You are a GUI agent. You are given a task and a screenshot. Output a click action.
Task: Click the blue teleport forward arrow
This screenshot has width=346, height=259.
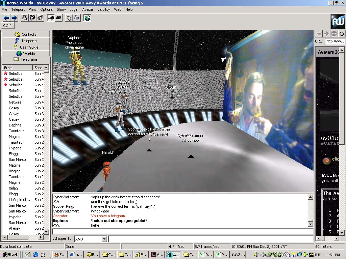tap(14, 18)
